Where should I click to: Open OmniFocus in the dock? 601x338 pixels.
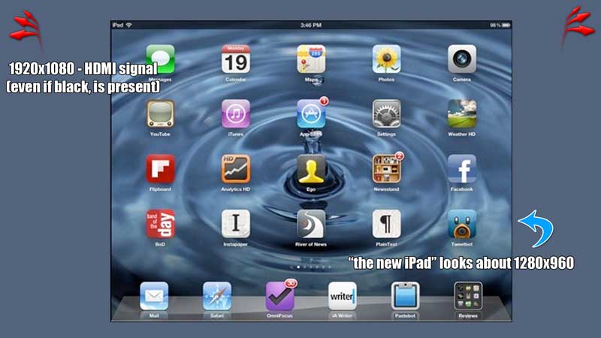coord(279,296)
